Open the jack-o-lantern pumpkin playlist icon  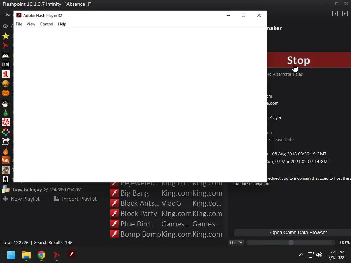pyautogui.click(x=5, y=93)
